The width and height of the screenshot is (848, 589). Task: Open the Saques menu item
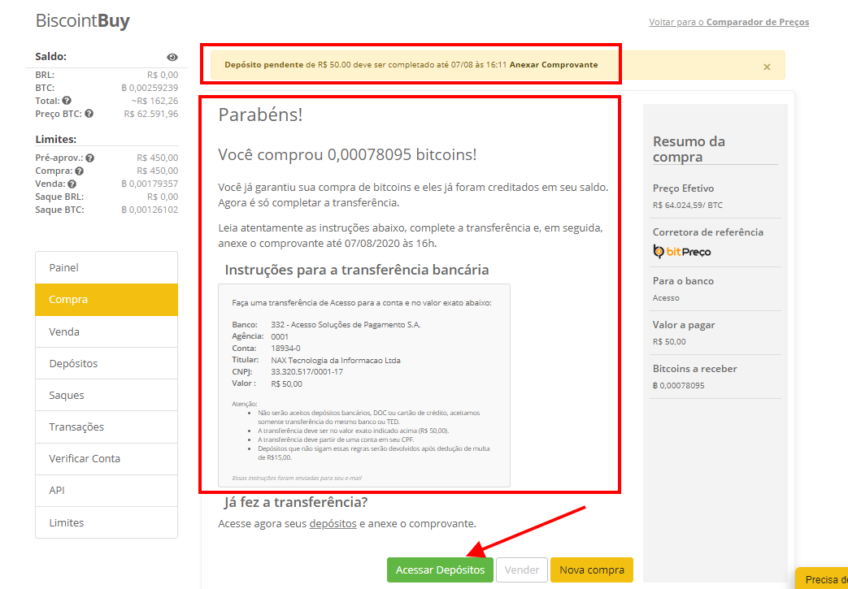pyautogui.click(x=107, y=395)
